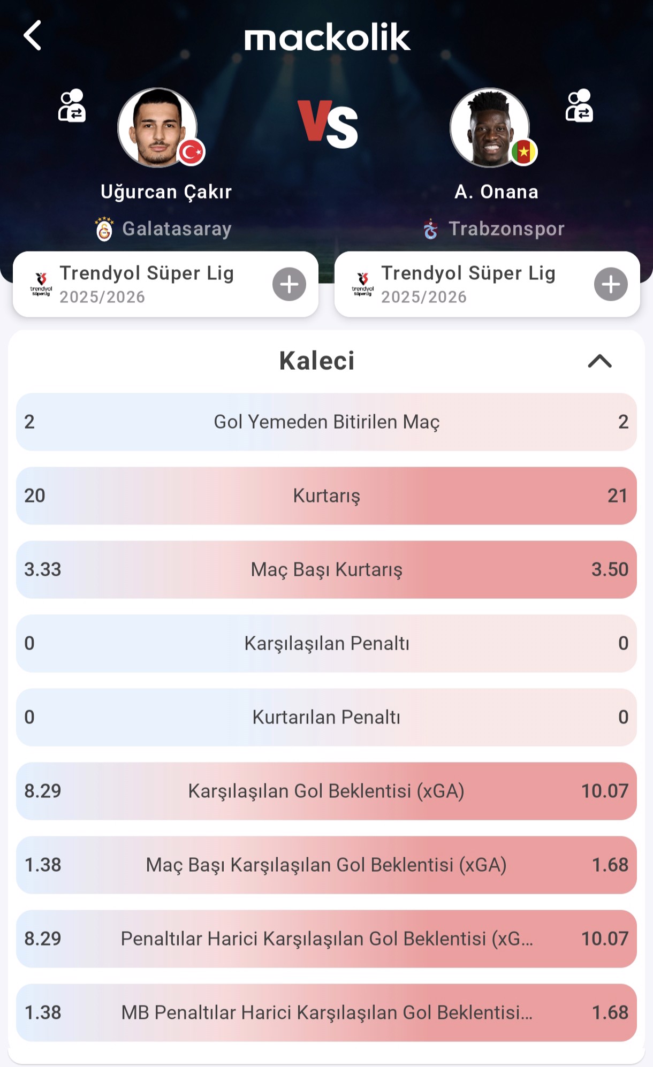Tap the Galatasaray club crest
This screenshot has width=653, height=1067.
click(x=104, y=229)
